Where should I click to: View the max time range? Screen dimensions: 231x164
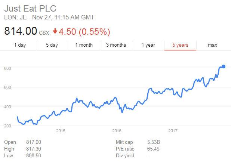click(212, 45)
